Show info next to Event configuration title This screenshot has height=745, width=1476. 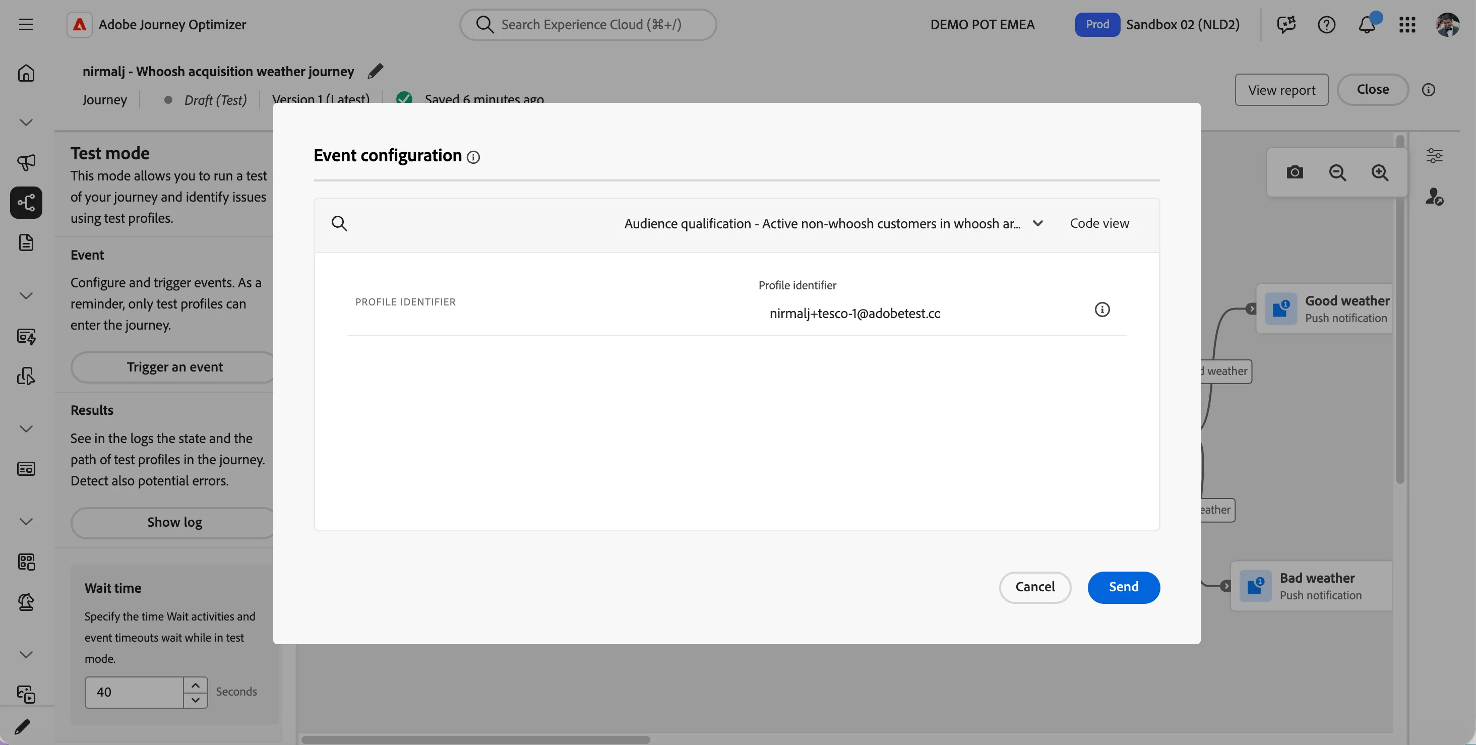(473, 157)
